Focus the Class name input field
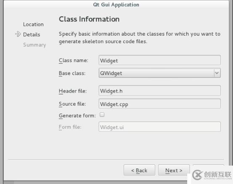 pyautogui.click(x=159, y=60)
